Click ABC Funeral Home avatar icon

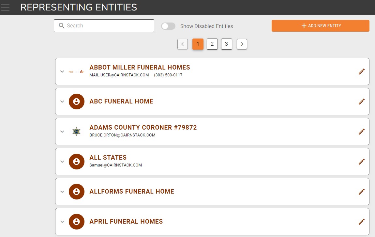(x=77, y=102)
